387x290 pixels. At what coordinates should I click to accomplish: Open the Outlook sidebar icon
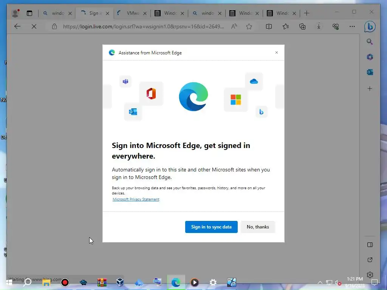pos(370,72)
